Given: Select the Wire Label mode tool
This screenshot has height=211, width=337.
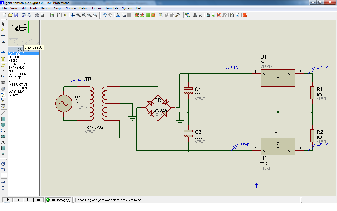Looking at the screenshot, I should [x=3, y=41].
